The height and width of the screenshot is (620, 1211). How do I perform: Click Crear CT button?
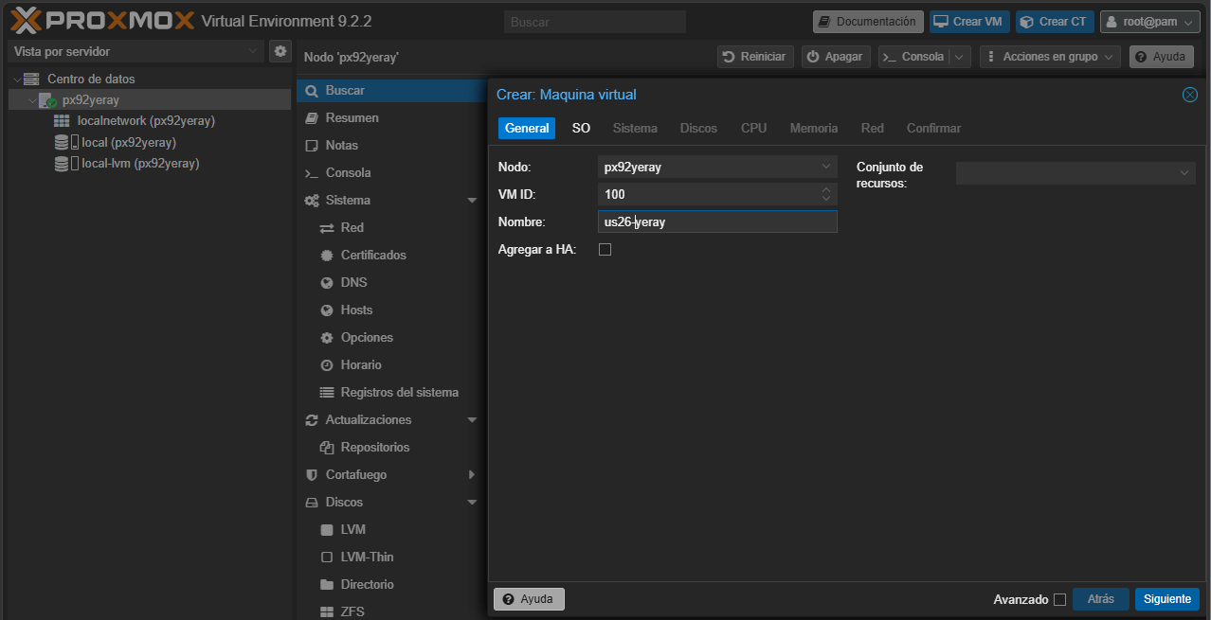pyautogui.click(x=1055, y=22)
